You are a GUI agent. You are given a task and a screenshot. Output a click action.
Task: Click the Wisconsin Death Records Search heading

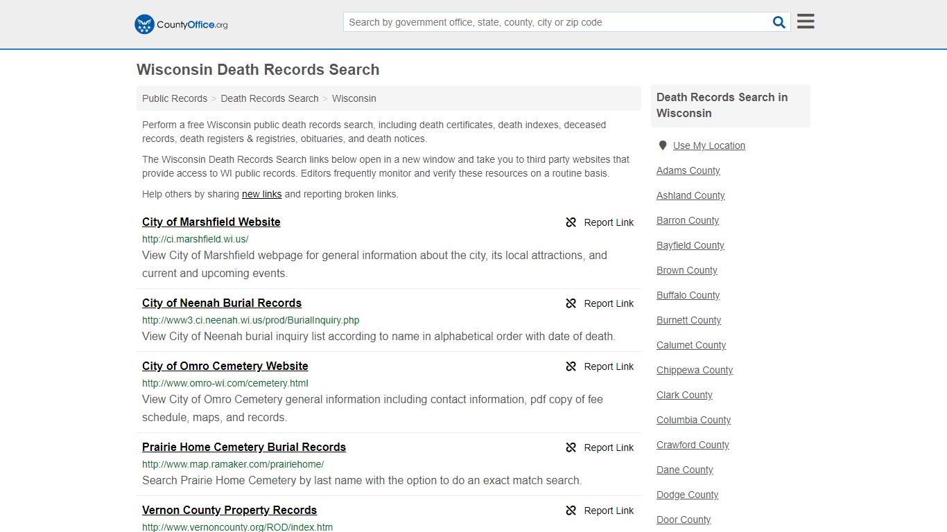pyautogui.click(x=258, y=69)
